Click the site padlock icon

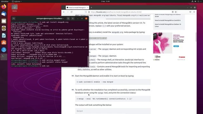pos(89,12)
